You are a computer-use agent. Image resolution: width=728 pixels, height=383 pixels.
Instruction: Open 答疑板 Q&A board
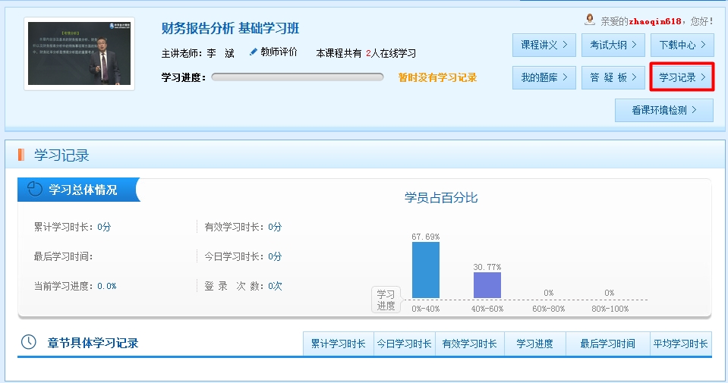613,77
